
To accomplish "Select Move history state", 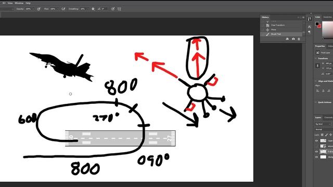I will click(281, 30).
